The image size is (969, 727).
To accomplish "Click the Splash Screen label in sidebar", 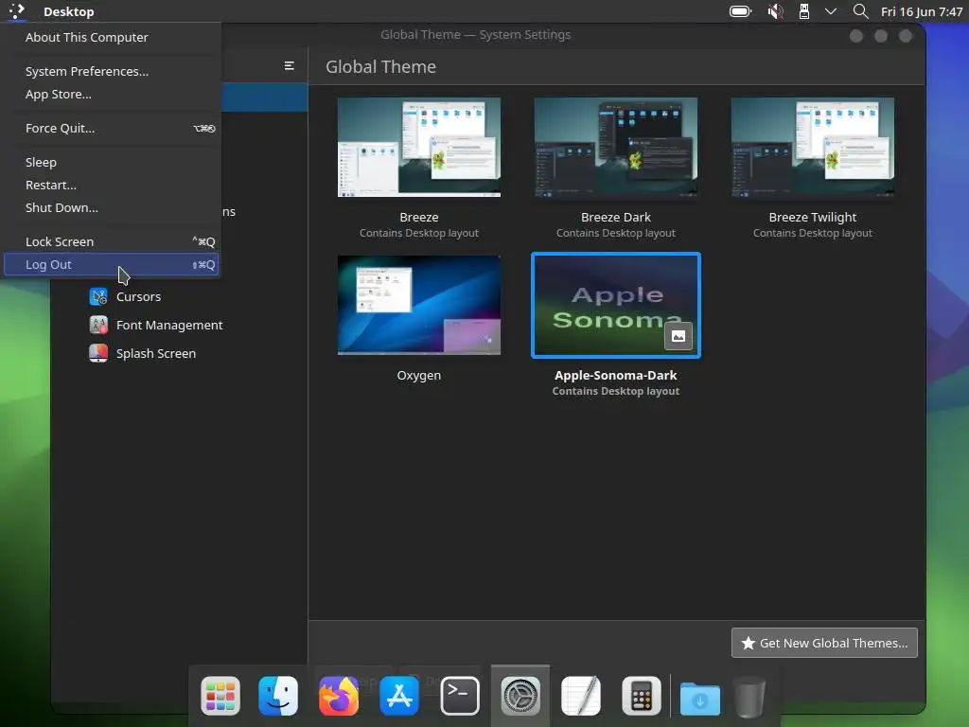I will [156, 354].
